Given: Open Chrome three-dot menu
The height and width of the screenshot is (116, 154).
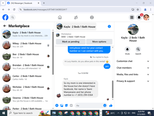Looking at the screenshot, I should pyautogui.click(x=151, y=10).
